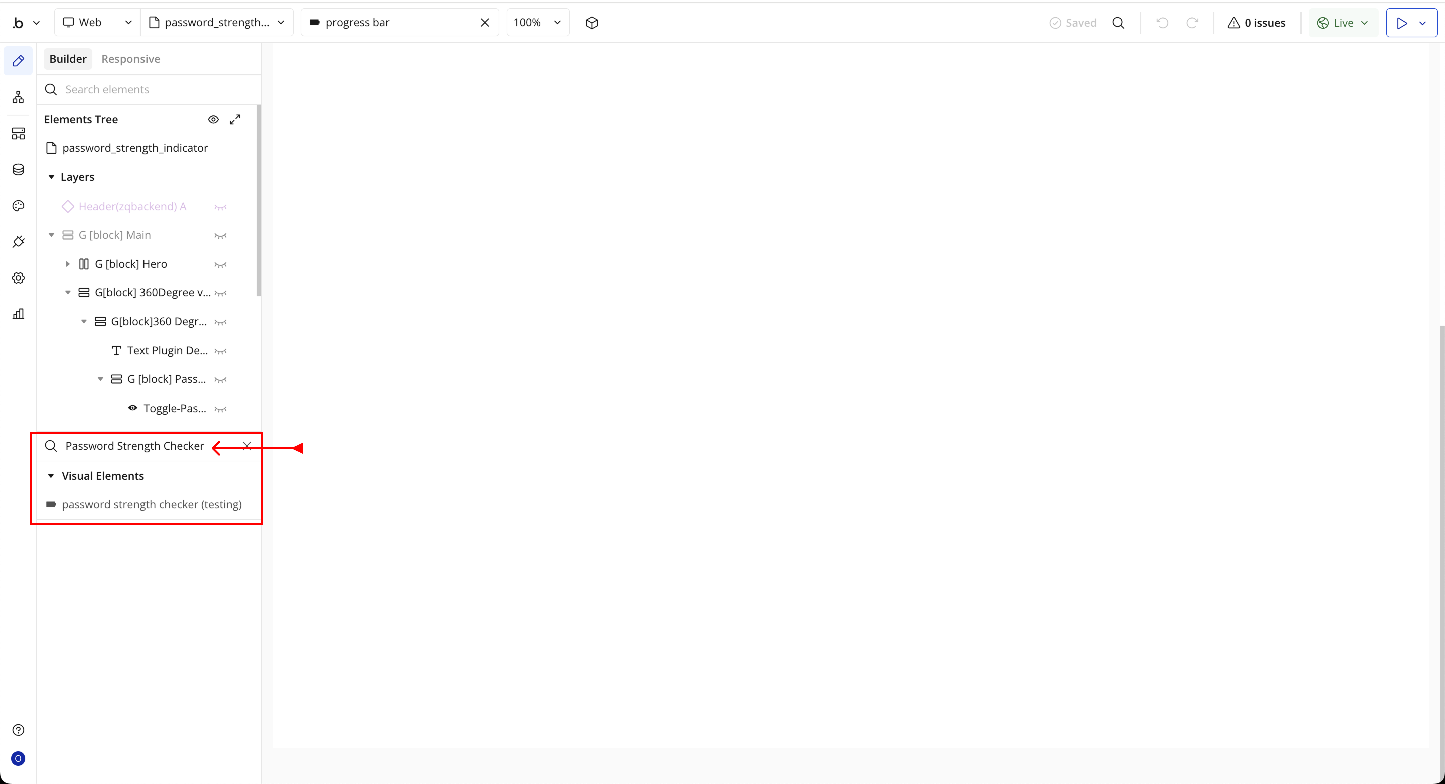The image size is (1445, 784).
Task: Open the Plugins plug icon
Action: click(x=18, y=242)
